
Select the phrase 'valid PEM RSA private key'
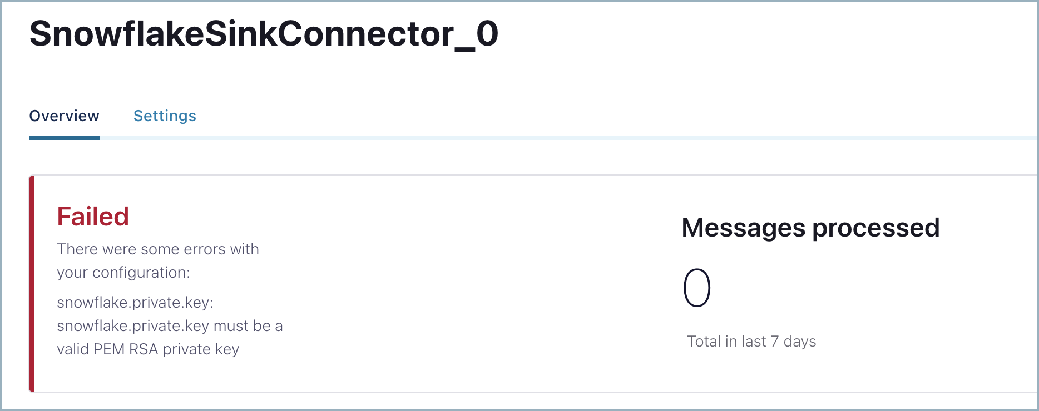[149, 349]
